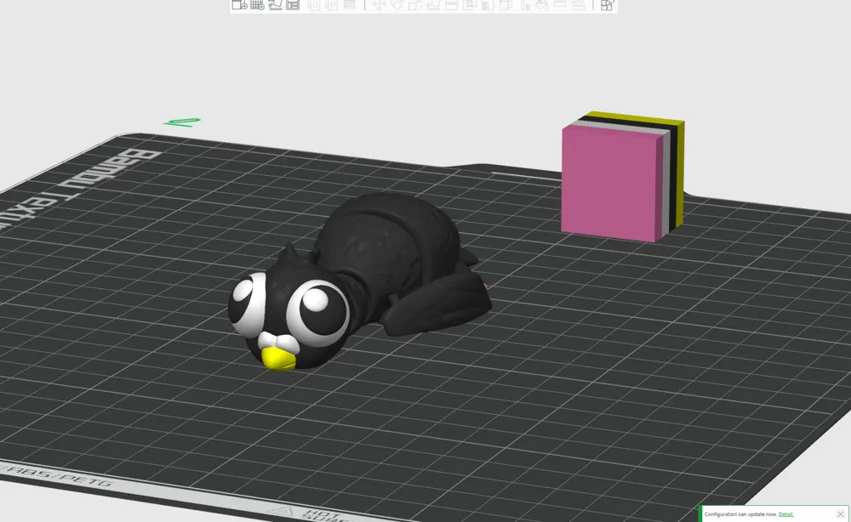Select the Scale tool
The height and width of the screenshot is (522, 851).
415,5
